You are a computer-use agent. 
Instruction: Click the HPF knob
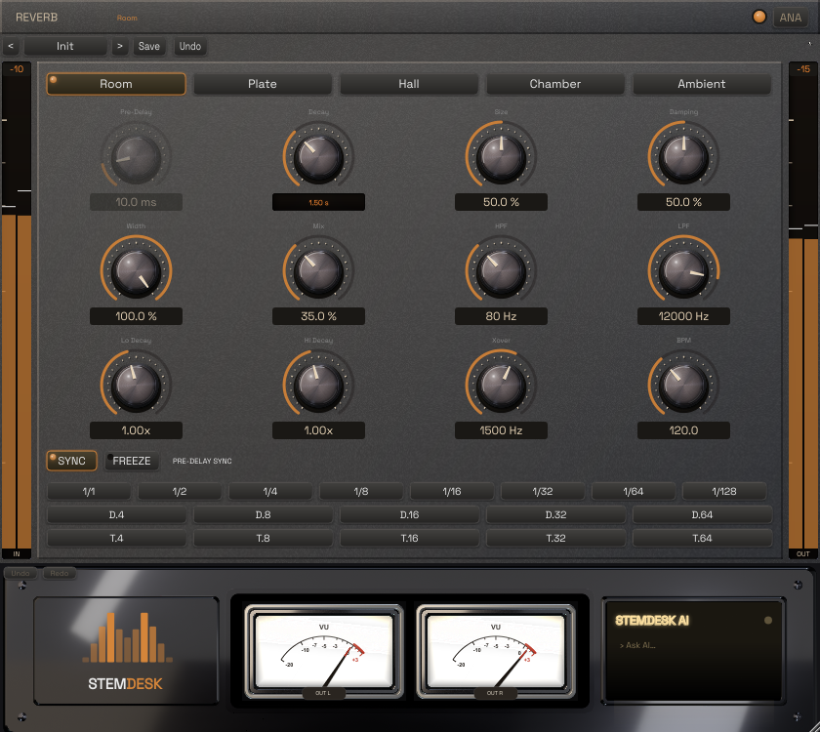coord(501,271)
